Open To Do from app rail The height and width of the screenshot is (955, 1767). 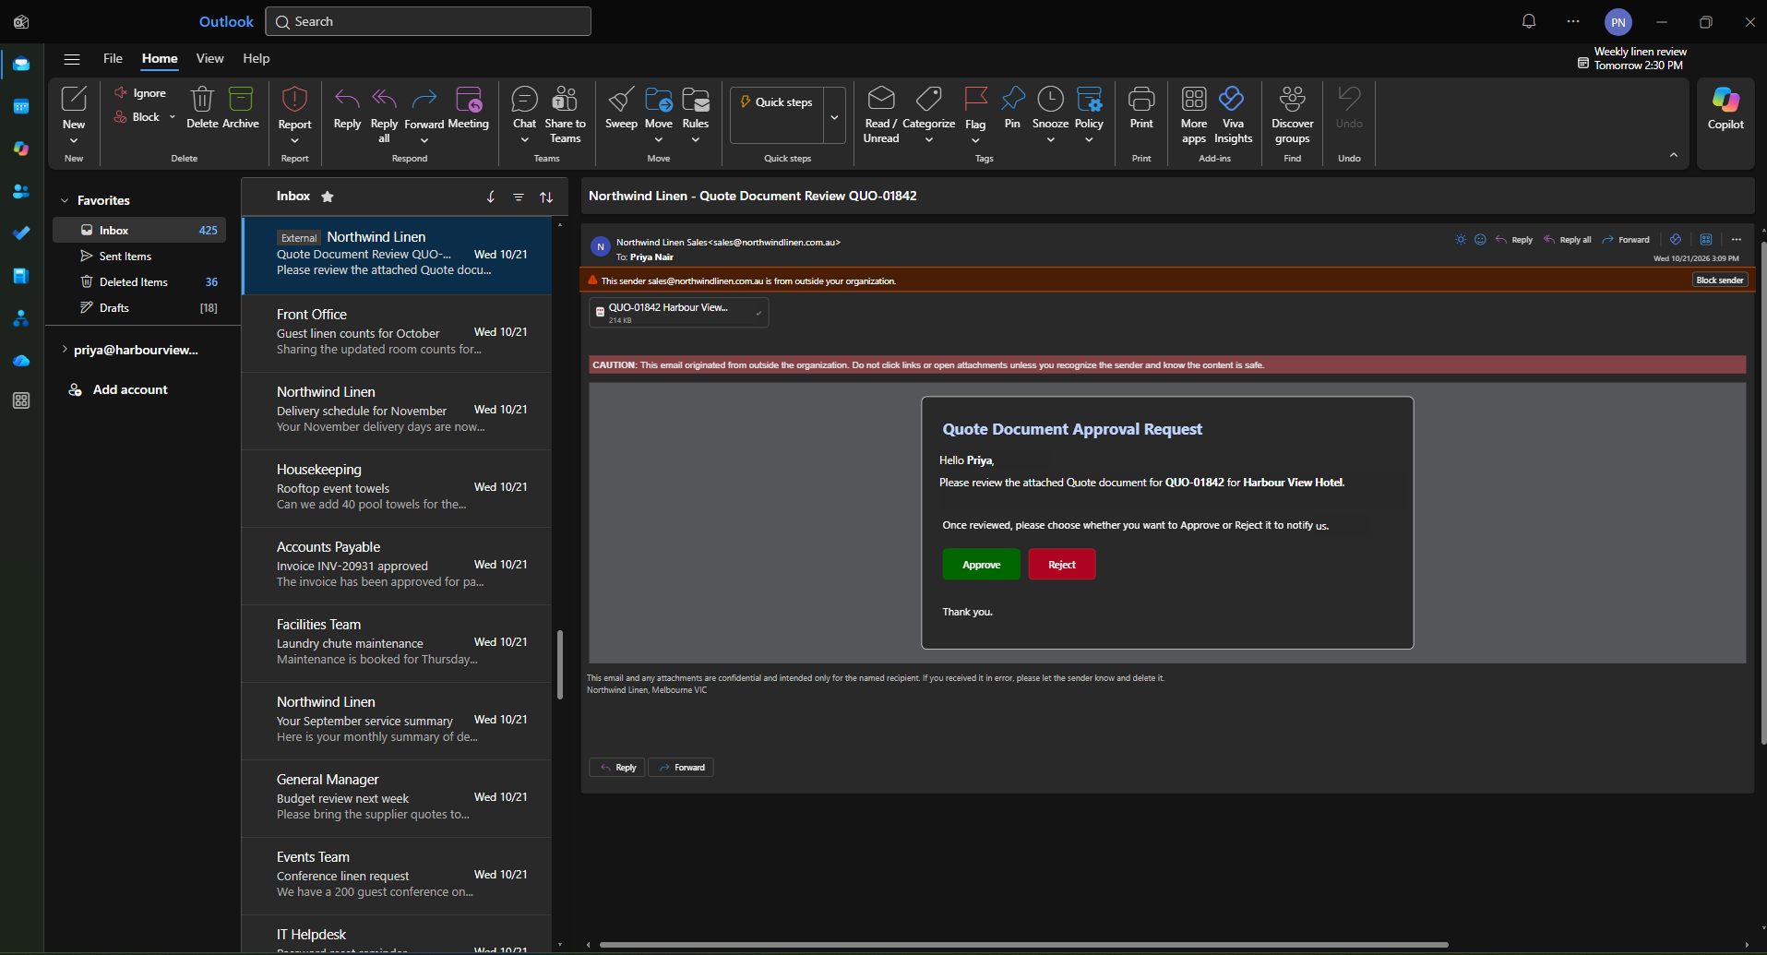coord(21,233)
